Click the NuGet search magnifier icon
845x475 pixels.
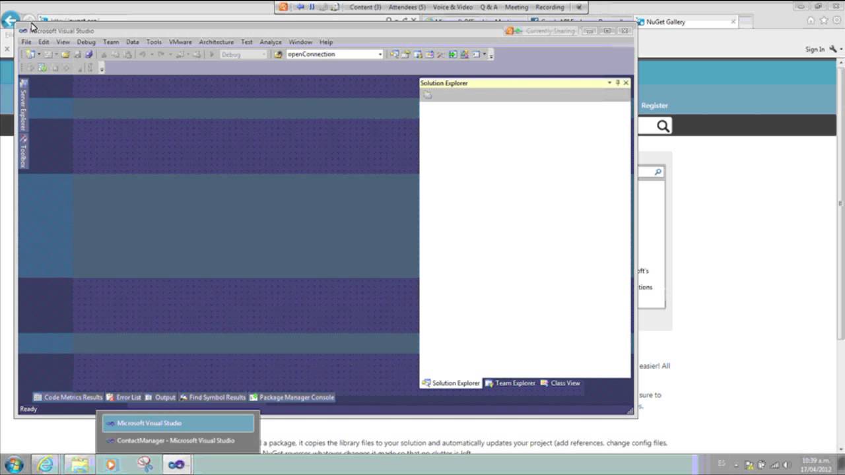pyautogui.click(x=663, y=126)
